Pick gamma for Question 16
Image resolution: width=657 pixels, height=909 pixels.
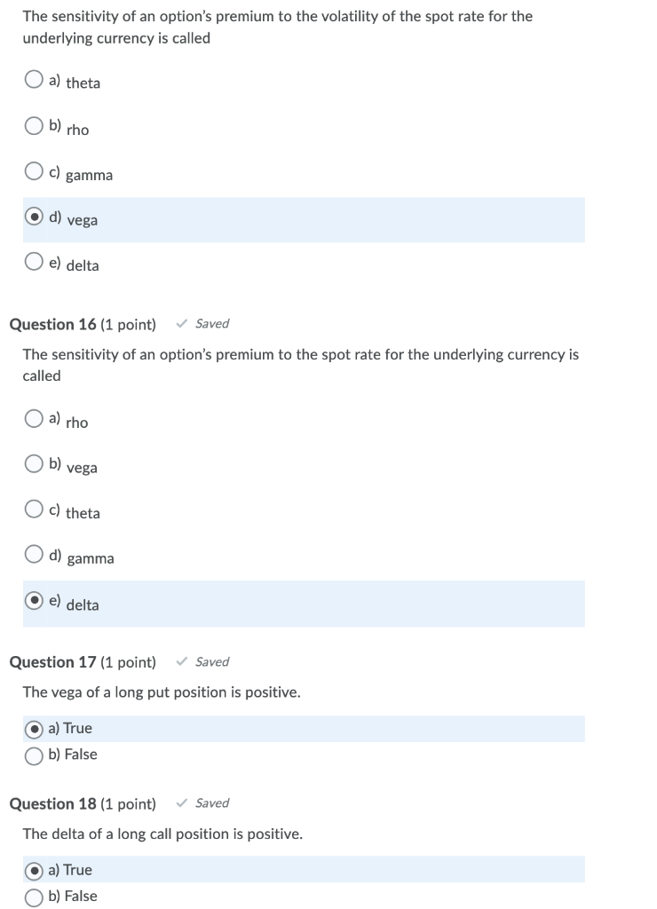click(33, 554)
